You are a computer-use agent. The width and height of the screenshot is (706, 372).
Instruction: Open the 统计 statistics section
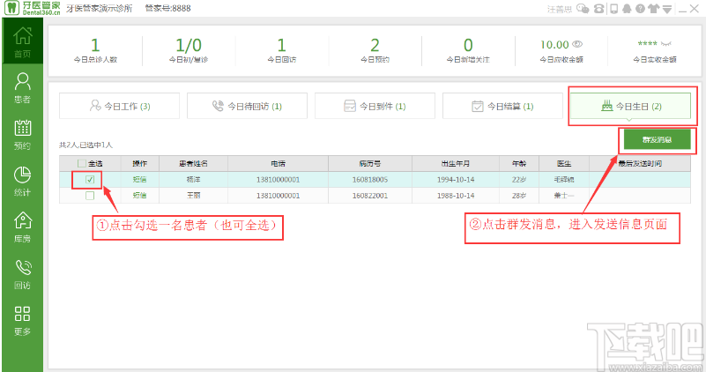click(23, 181)
